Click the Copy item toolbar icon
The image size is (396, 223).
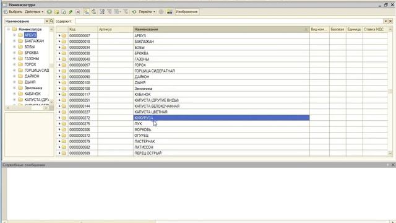click(x=64, y=12)
